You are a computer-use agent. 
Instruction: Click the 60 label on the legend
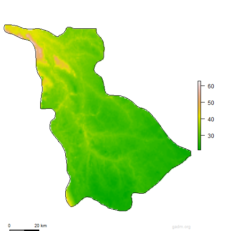[211, 86]
